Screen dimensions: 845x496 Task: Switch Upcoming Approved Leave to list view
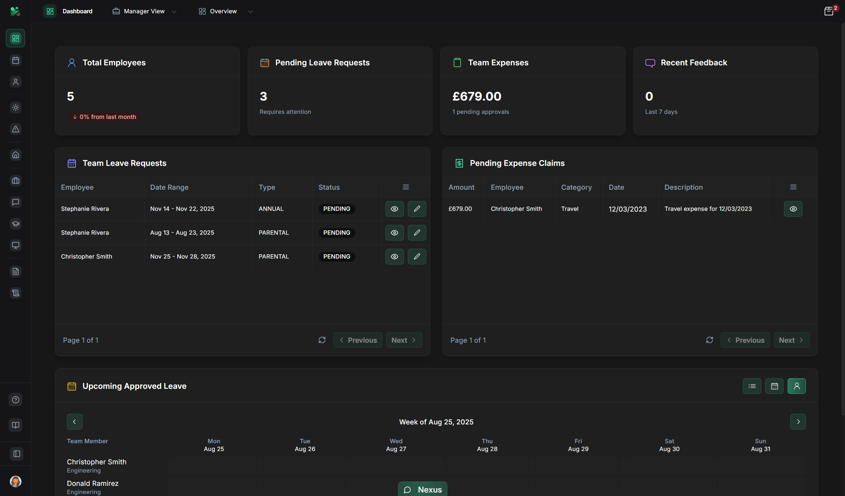coord(752,386)
